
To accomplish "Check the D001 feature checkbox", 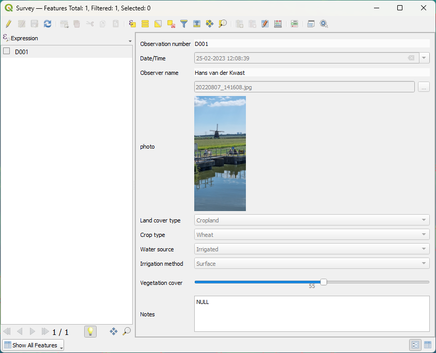I will [7, 51].
